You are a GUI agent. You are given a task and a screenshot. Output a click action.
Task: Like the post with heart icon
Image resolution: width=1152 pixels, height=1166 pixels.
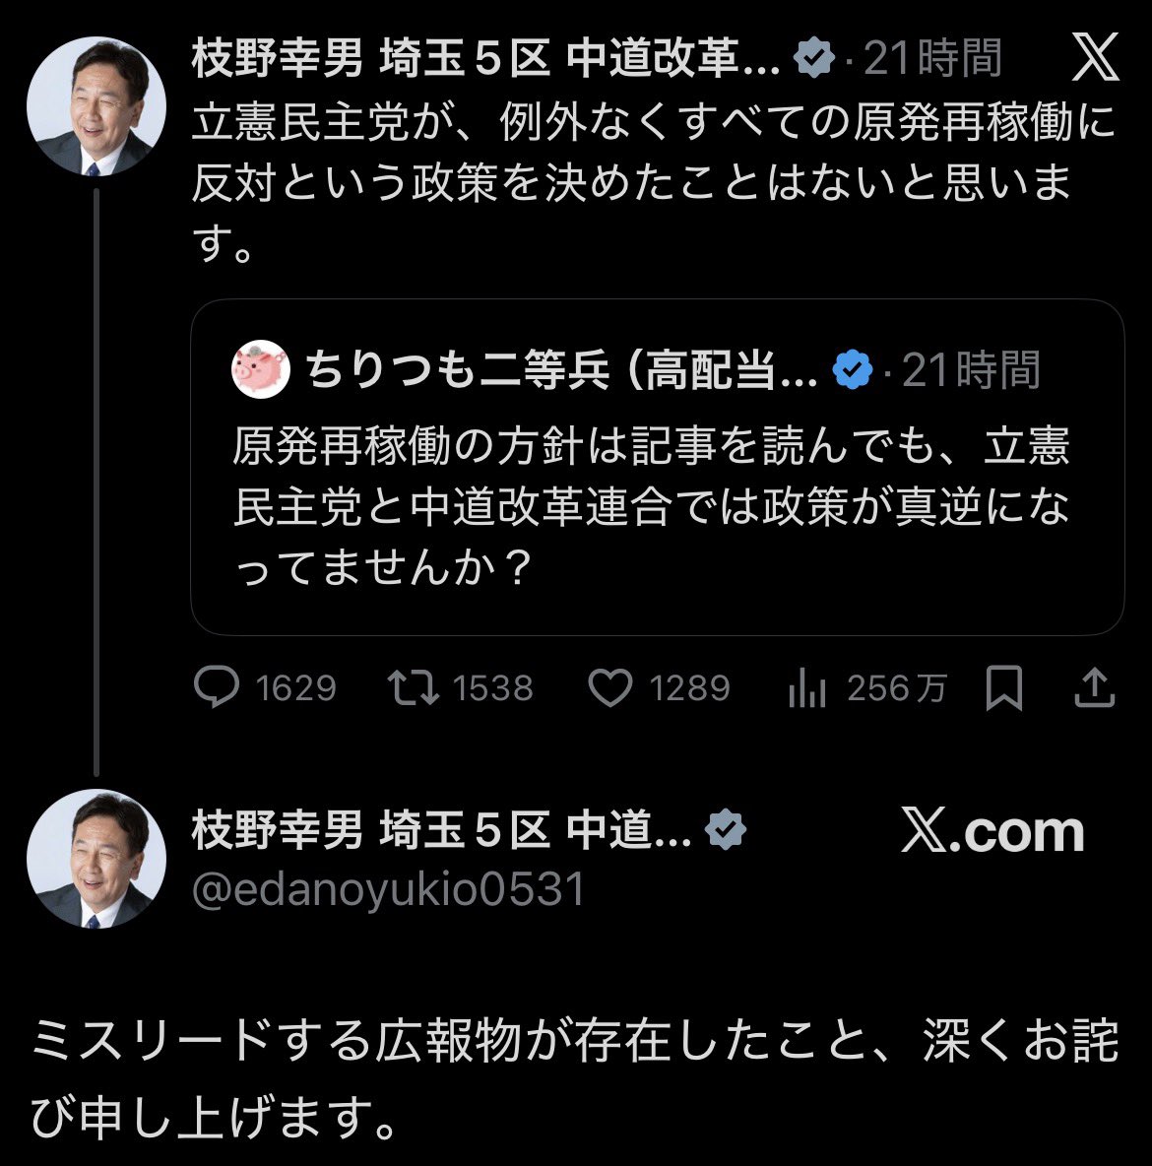(609, 688)
